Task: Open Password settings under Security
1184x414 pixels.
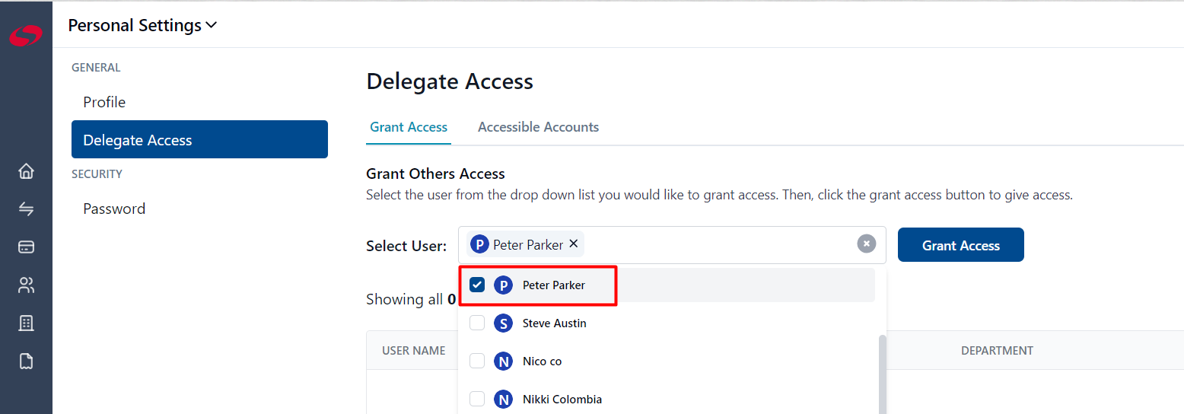Action: (x=114, y=209)
